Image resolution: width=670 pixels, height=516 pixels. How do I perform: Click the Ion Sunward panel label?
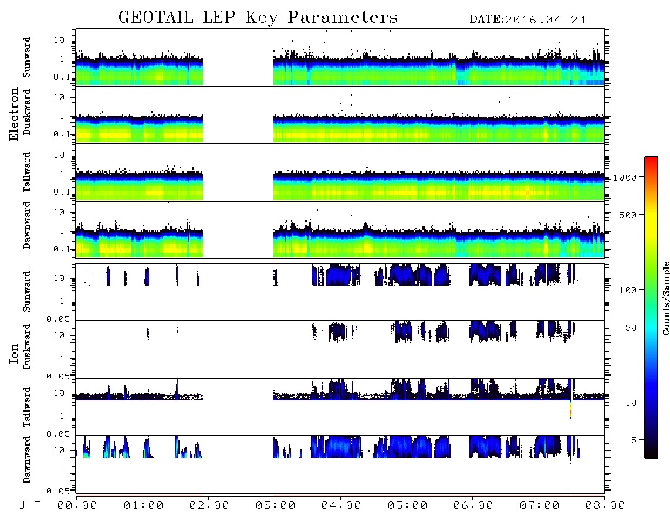[27, 292]
